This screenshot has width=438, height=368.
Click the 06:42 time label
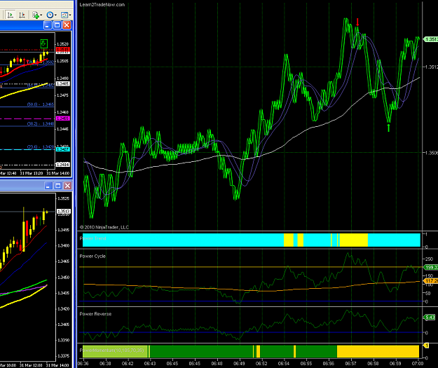click(x=128, y=363)
